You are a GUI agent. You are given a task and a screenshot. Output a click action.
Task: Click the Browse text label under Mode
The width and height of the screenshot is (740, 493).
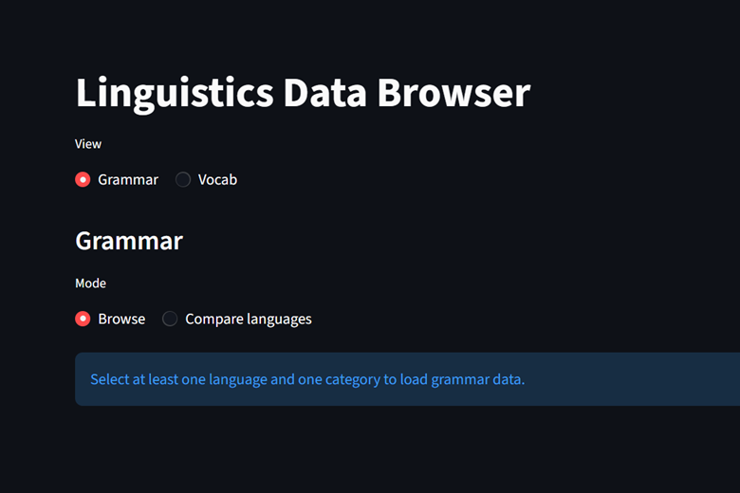pos(121,319)
